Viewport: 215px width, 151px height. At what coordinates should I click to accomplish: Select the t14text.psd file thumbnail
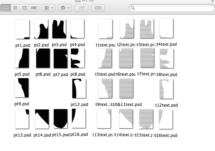[x=126, y=119]
